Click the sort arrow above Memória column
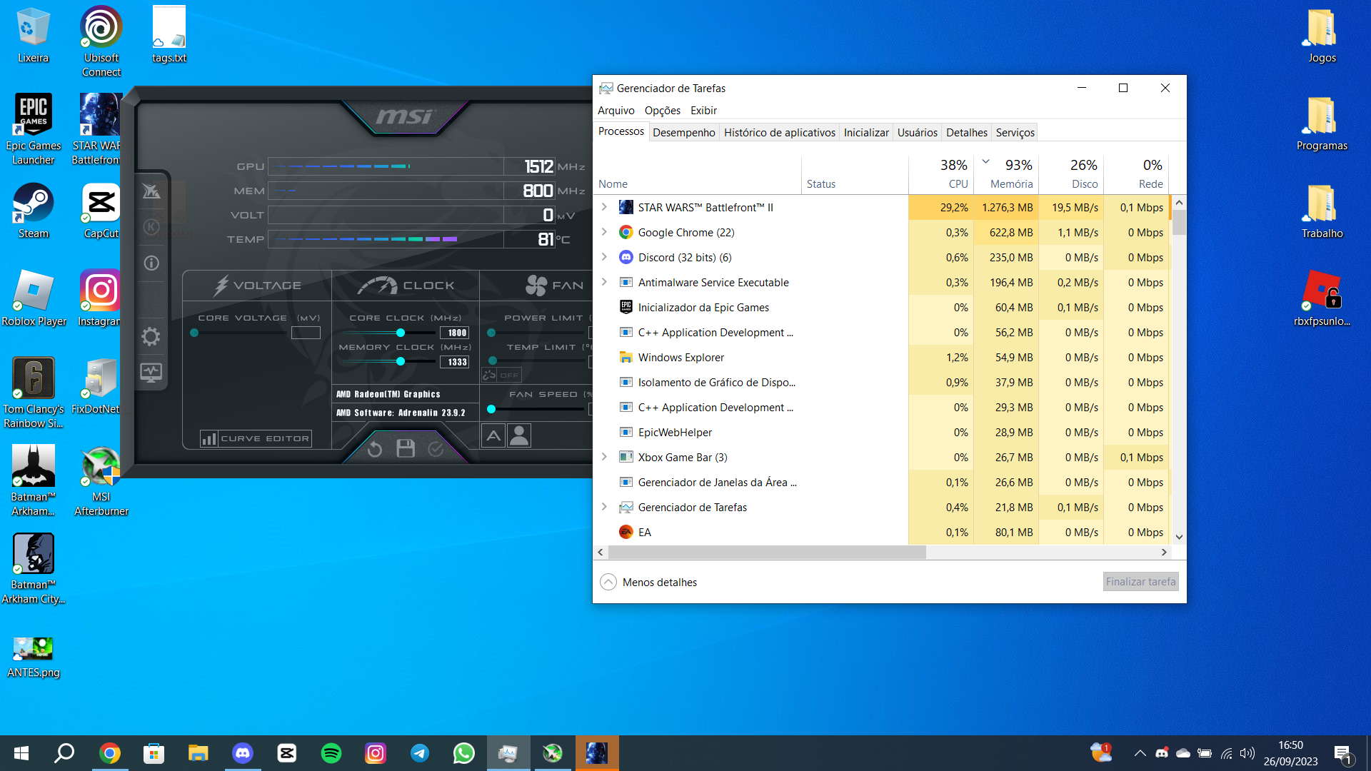The height and width of the screenshot is (771, 1371). coord(985,161)
